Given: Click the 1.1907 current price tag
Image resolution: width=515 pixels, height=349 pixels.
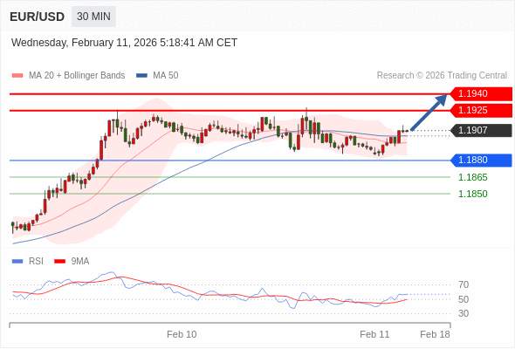Looking at the screenshot, I should pyautogui.click(x=481, y=130).
